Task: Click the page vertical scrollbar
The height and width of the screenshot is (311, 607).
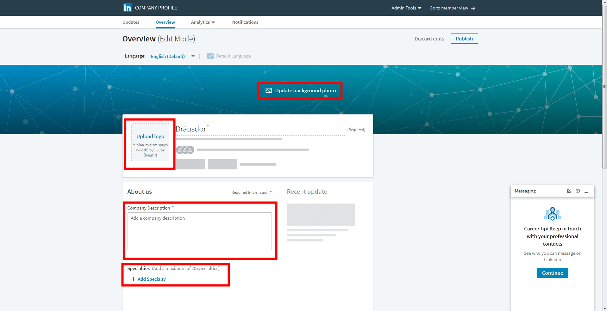Action: 604,95
